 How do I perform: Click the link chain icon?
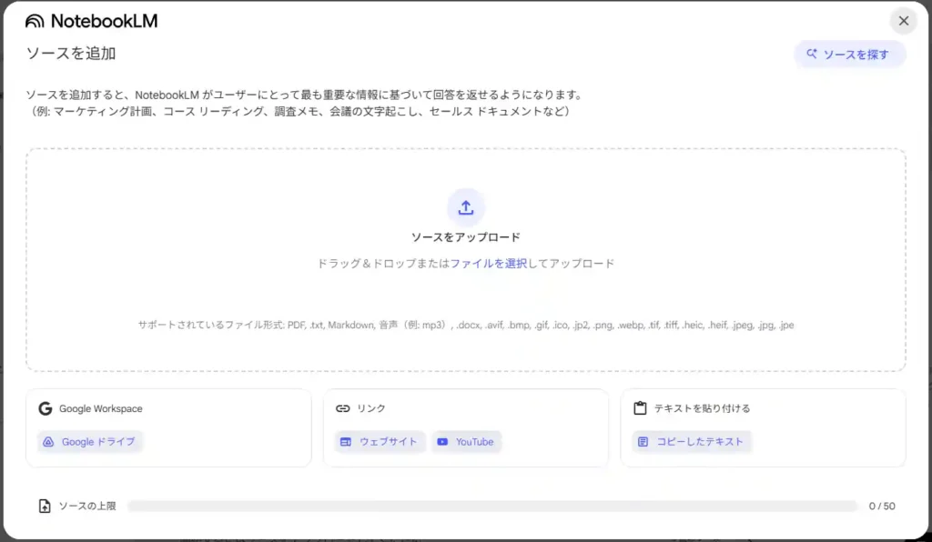coord(343,408)
